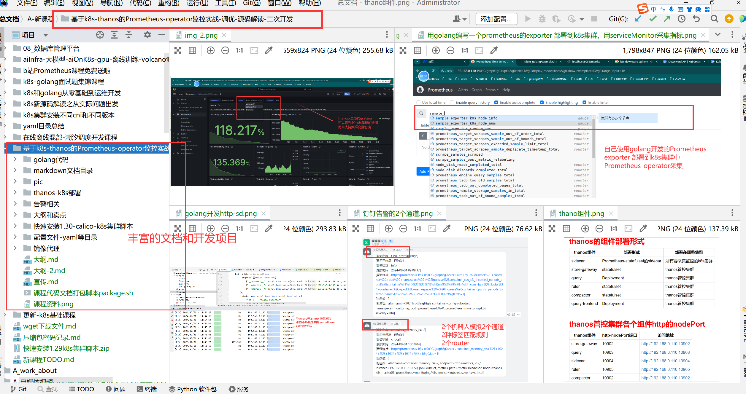This screenshot has height=394, width=746.
Task: Open 大纲.md file in project tree
Action: [46, 260]
